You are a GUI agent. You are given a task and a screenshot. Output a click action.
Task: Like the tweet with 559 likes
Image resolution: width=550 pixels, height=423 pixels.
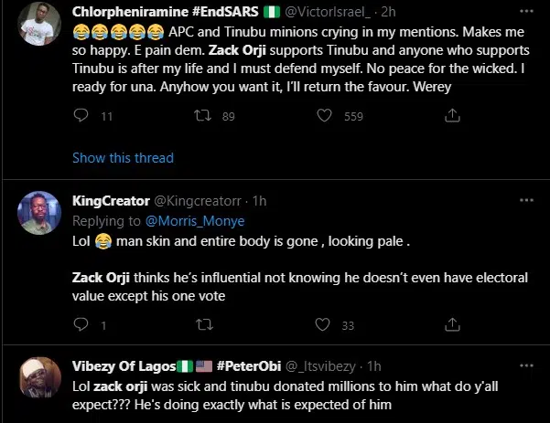point(327,116)
